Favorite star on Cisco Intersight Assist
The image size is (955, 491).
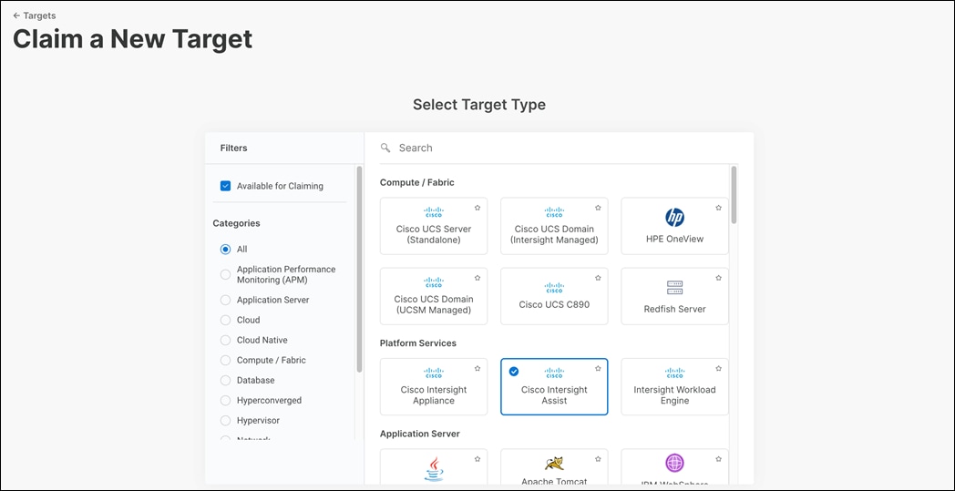point(598,369)
